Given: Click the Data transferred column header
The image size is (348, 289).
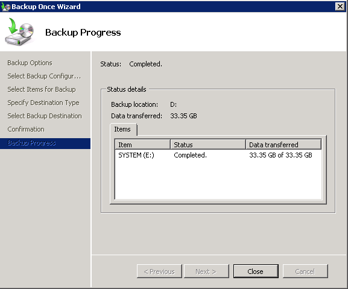Looking at the screenshot, I should tap(283, 145).
